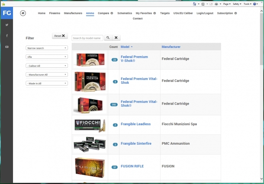
Task: Click the IE Help question icon
Action: [x=255, y=4]
